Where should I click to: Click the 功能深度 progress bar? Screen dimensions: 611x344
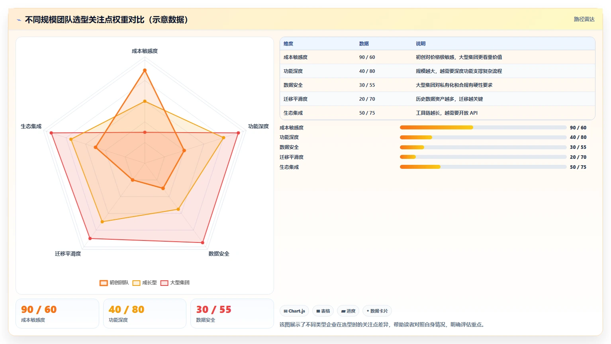(x=483, y=137)
